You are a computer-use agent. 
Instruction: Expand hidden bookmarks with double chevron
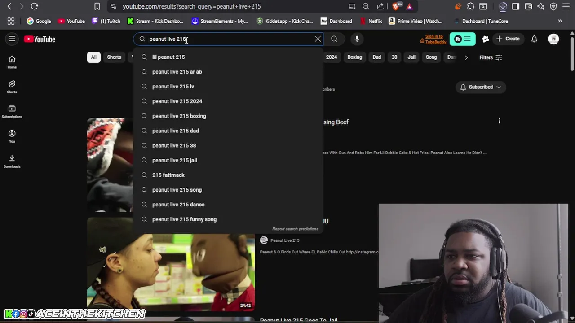560,21
